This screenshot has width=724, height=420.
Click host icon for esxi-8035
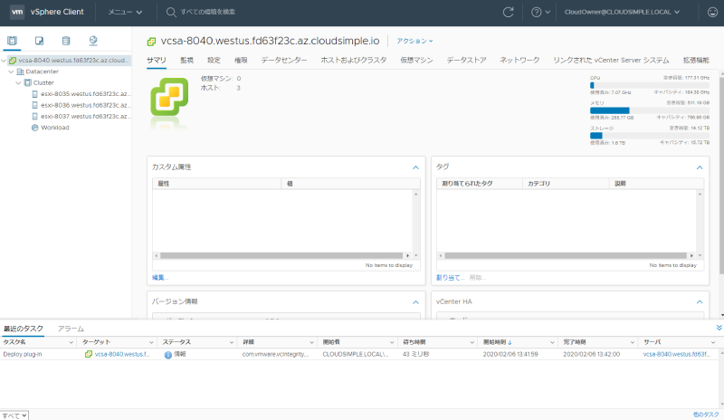[34, 94]
